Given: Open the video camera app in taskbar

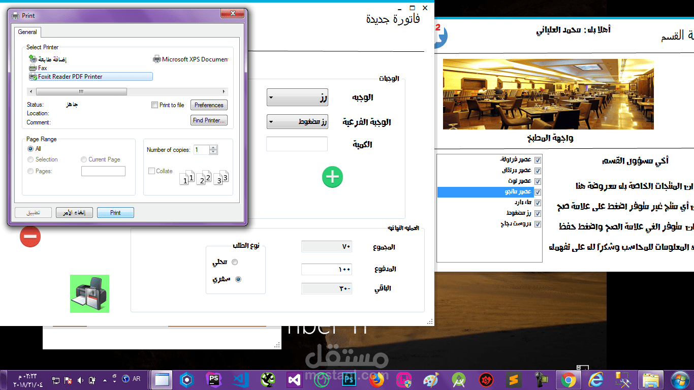Looking at the screenshot, I should coord(541,379).
